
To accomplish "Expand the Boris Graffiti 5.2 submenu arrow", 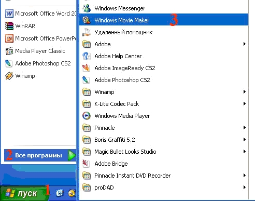I will coord(245,140).
